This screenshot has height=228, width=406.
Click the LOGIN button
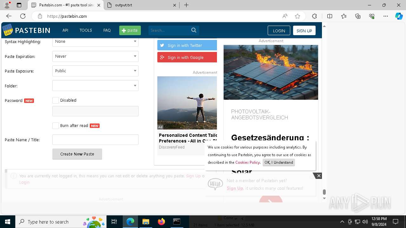pyautogui.click(x=279, y=31)
